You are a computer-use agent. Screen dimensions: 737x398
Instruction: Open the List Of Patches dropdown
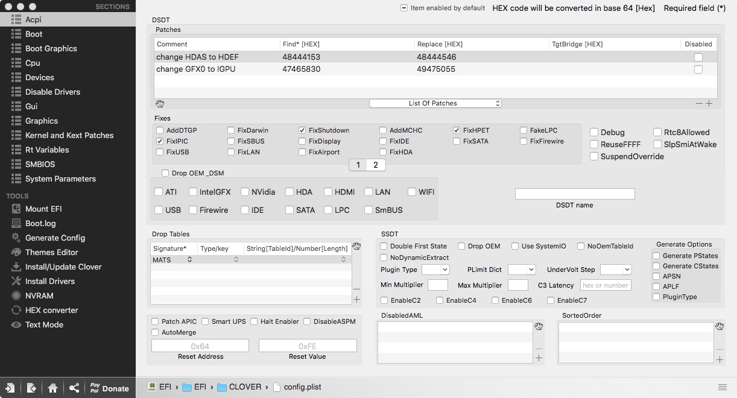point(435,103)
